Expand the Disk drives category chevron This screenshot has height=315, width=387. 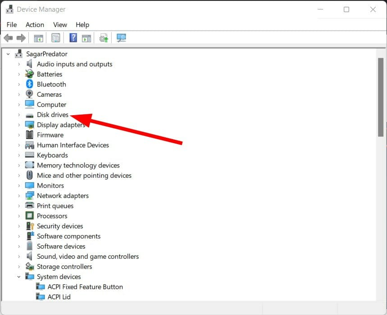(19, 115)
